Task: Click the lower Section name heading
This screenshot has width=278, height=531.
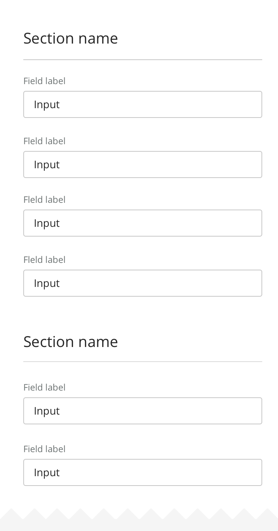Action: (x=71, y=342)
